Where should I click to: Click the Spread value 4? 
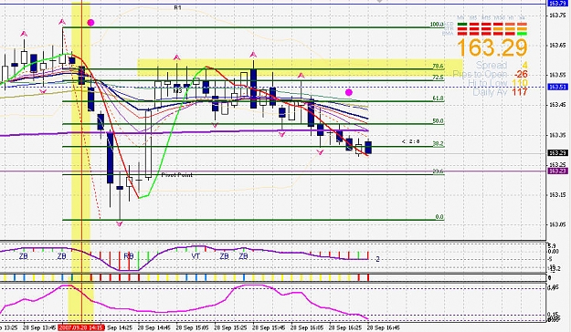click(524, 66)
